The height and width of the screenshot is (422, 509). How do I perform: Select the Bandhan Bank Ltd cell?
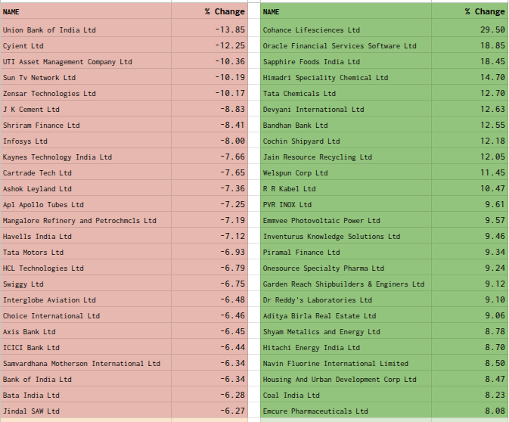coord(346,126)
